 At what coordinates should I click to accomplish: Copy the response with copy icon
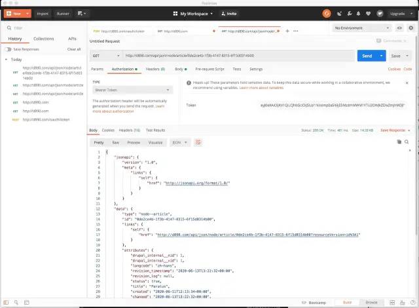tap(399, 142)
